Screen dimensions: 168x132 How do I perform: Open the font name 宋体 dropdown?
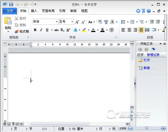pos(56,22)
